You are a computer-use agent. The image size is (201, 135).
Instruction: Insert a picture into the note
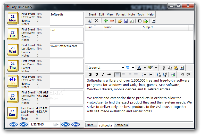click(182, 68)
